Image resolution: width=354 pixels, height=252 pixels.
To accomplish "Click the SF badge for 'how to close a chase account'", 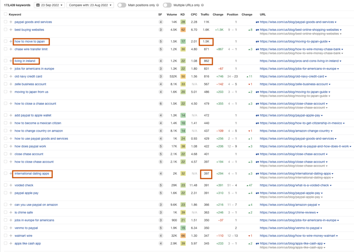I will click(x=160, y=104).
